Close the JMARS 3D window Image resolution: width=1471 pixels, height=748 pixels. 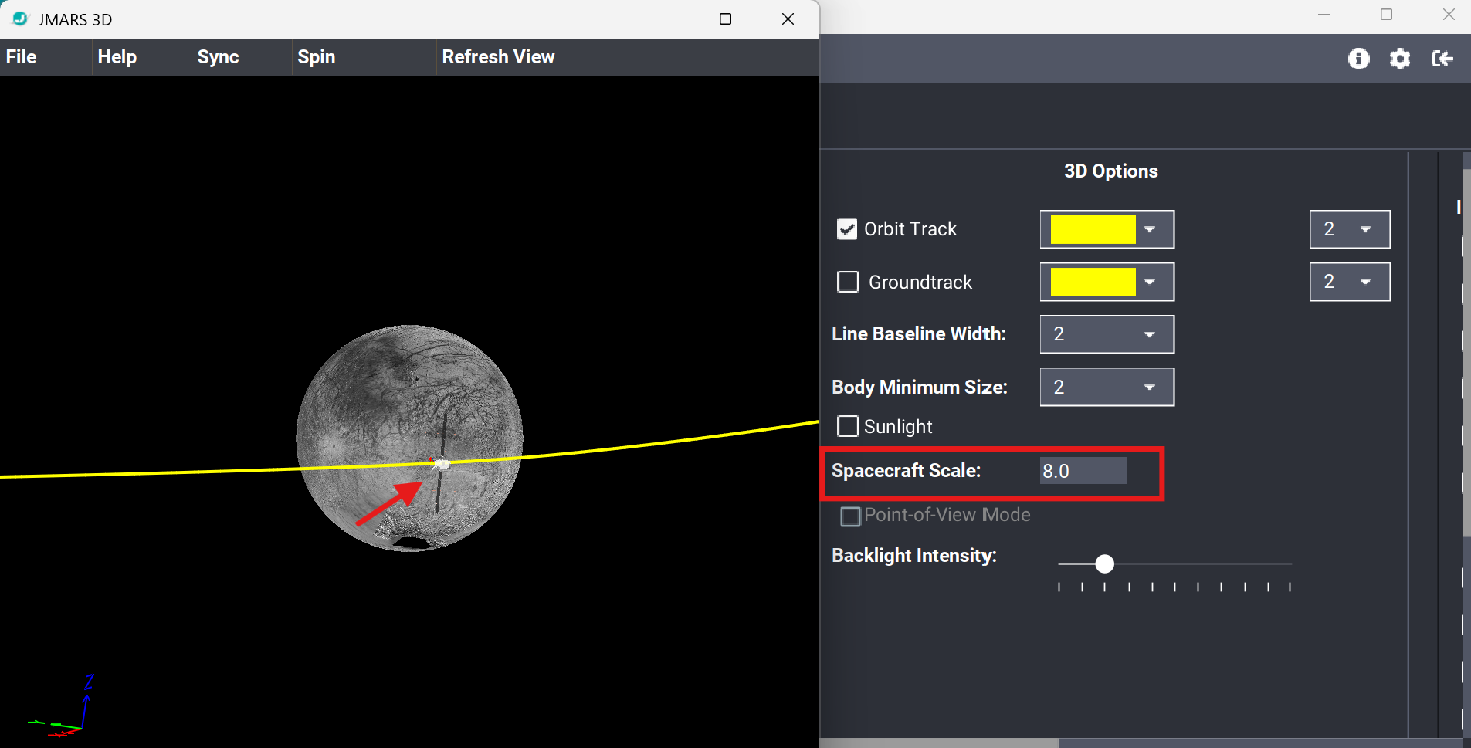click(788, 19)
